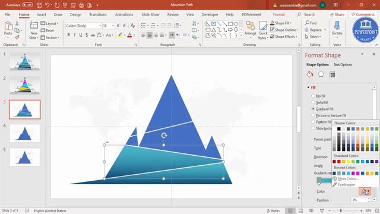Screen dimensions: 380x214
Task: Collapse the Fill section expander
Action: [308, 87]
